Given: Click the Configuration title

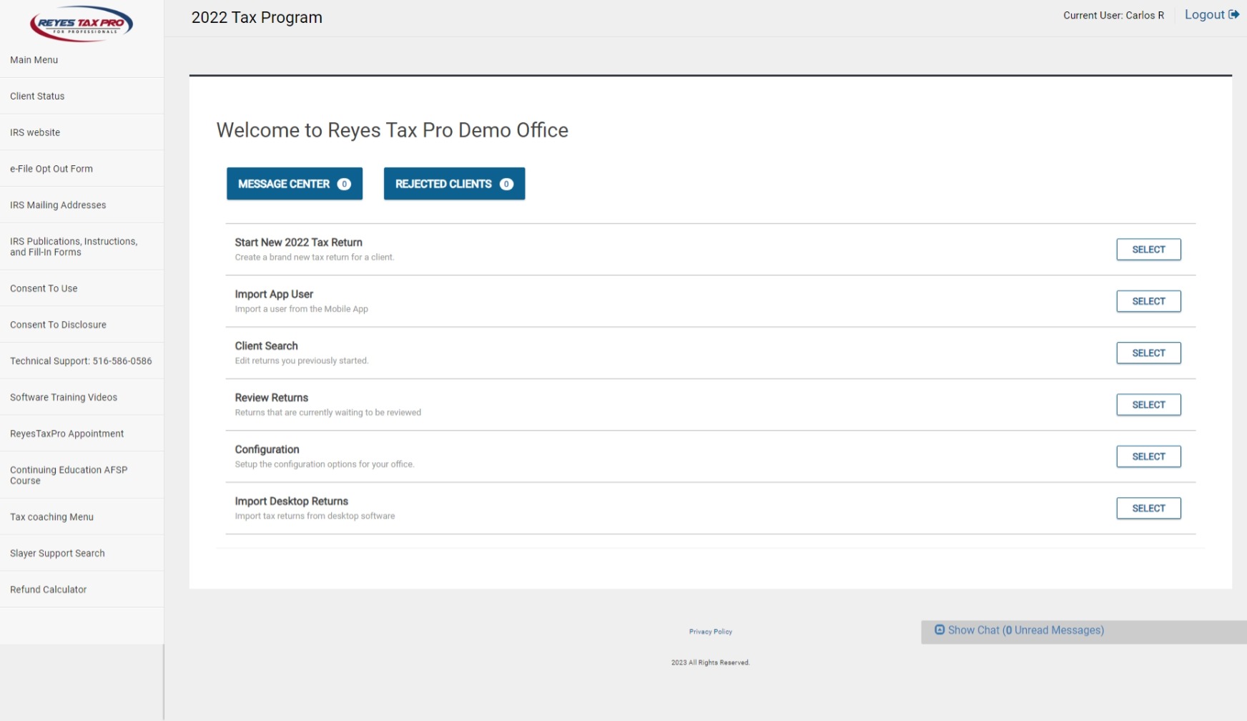Looking at the screenshot, I should pyautogui.click(x=267, y=449).
